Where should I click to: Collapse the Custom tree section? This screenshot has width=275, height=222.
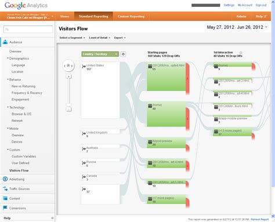pyautogui.click(x=8, y=150)
